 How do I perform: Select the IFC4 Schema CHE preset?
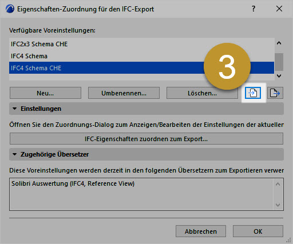(141, 68)
